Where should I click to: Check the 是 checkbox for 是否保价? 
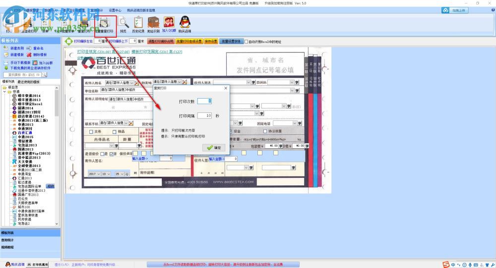click(x=102, y=154)
